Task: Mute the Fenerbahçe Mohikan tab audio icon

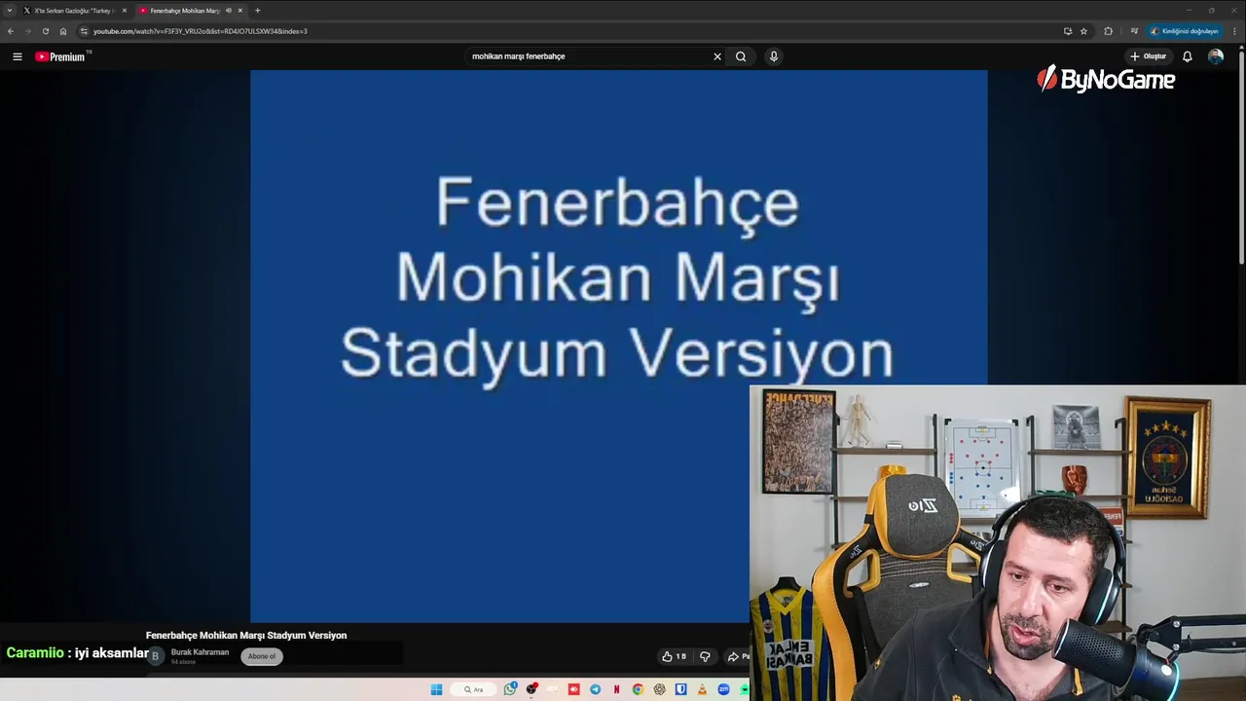Action: pos(229,11)
